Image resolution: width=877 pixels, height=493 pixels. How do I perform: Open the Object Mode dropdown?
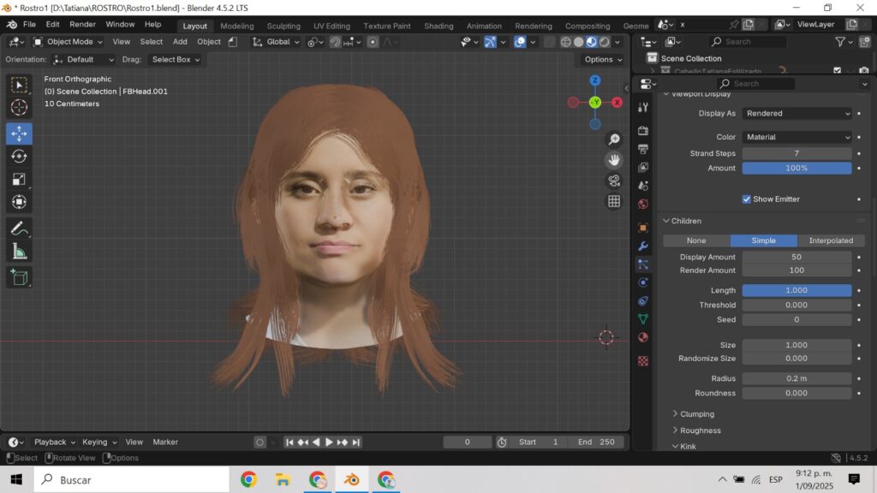69,41
